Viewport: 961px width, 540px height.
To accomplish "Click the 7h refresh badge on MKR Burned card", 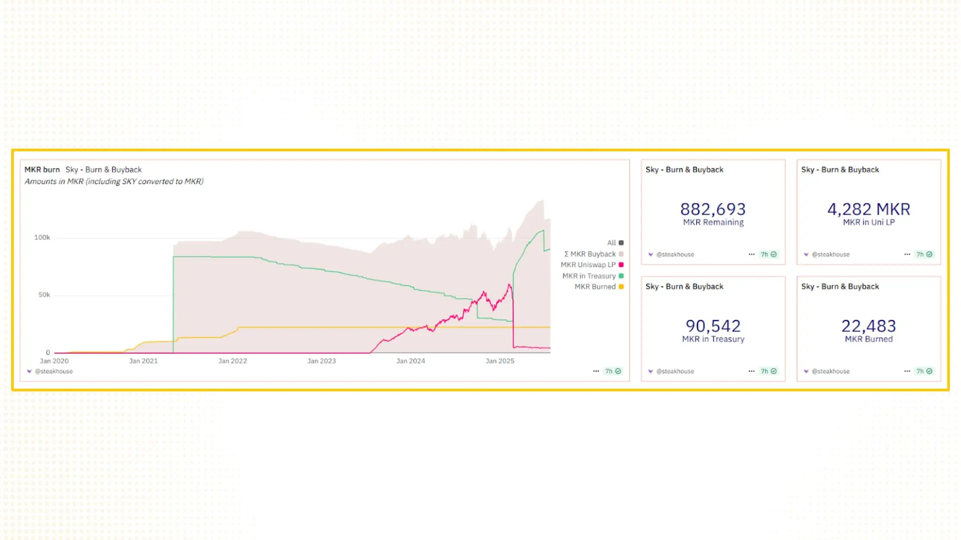I will tap(924, 371).
